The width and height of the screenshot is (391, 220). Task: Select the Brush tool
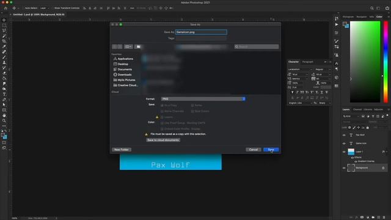pyautogui.click(x=4, y=57)
